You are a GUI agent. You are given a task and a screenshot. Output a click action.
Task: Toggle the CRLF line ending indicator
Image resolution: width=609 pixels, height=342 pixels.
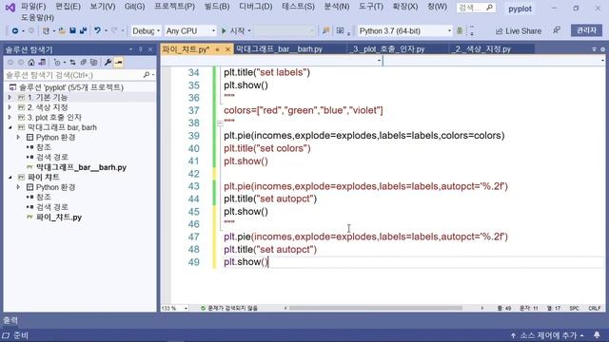(x=594, y=308)
